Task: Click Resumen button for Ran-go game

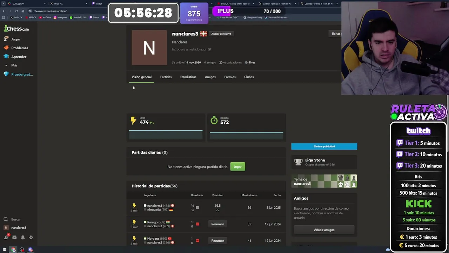Action: tap(217, 224)
